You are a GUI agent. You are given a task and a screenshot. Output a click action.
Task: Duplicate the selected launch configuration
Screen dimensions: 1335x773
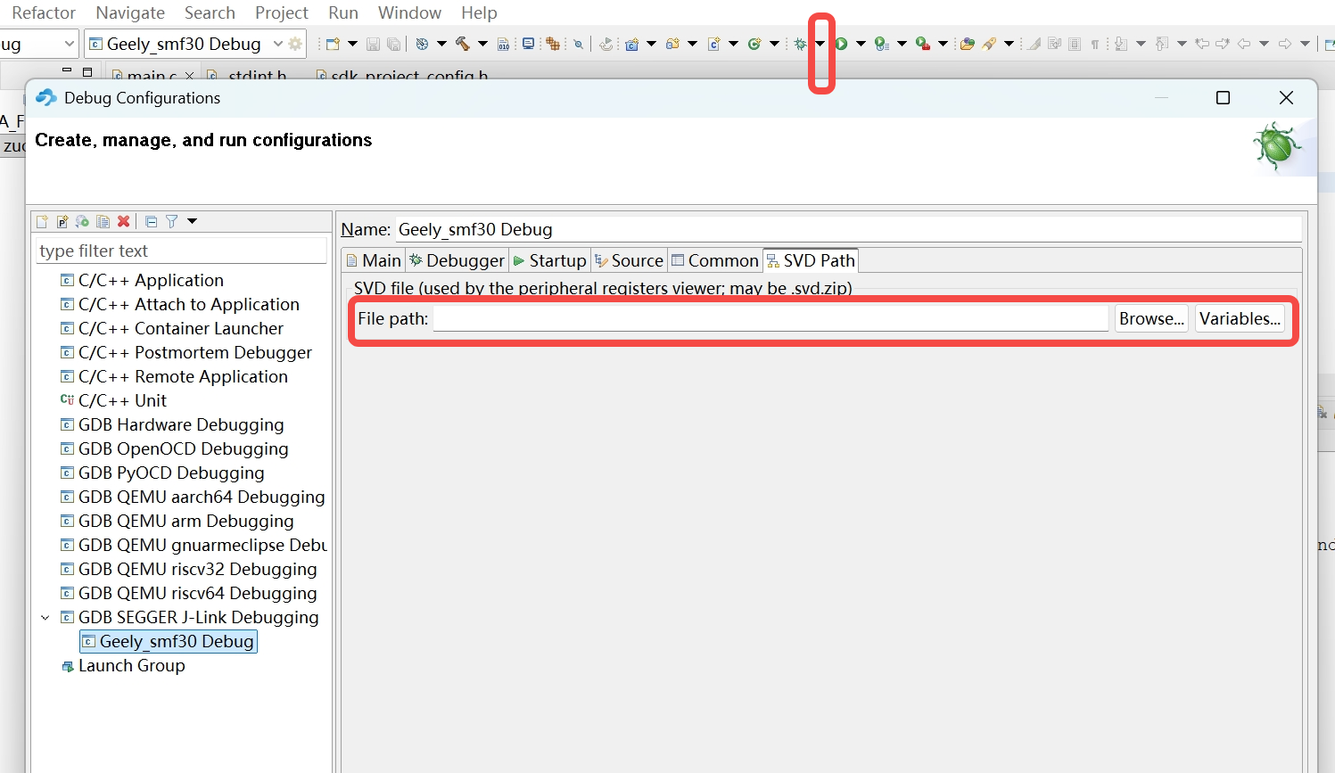(103, 222)
